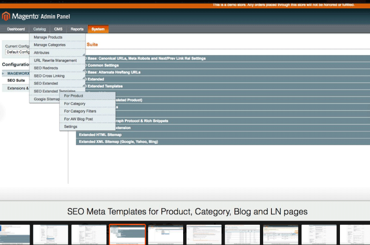The image size is (370, 245).
Task: Open the Reports menu
Action: pyautogui.click(x=77, y=29)
